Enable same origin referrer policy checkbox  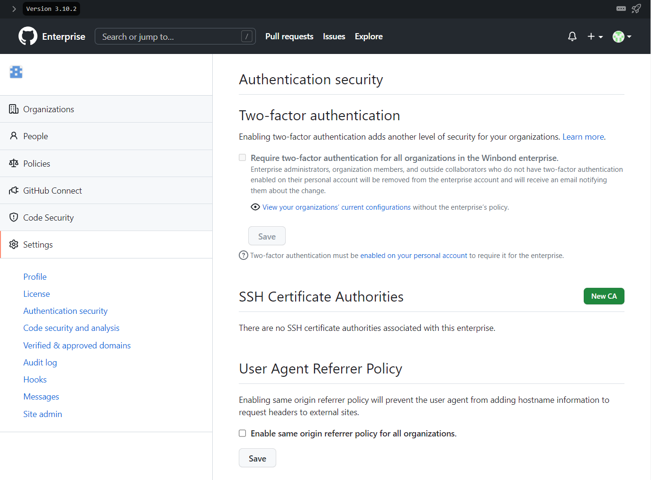[x=243, y=433]
